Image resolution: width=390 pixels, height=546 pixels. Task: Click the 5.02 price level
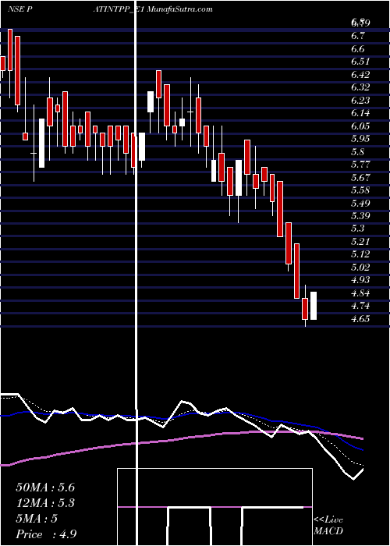pyautogui.click(x=360, y=268)
